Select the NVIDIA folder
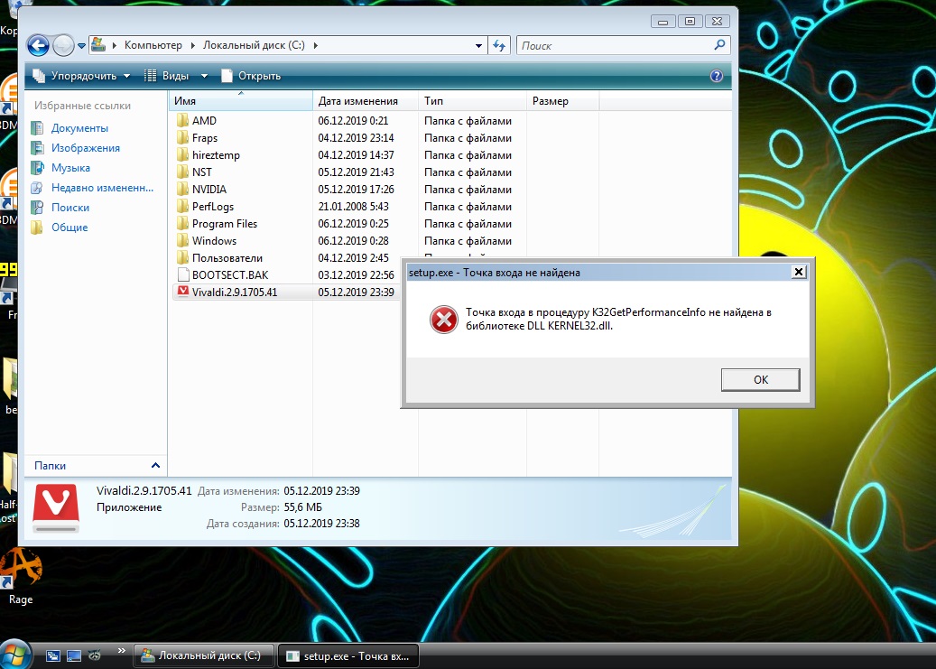The height and width of the screenshot is (669, 936). point(209,190)
